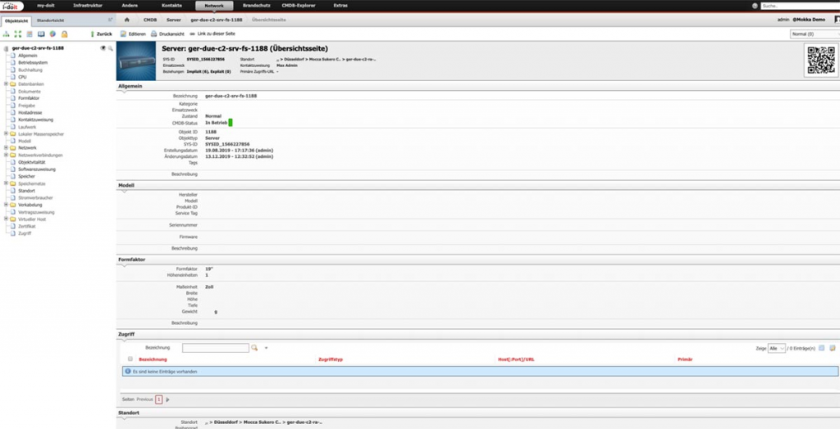
Task: Click the magnifier icon beside the Bezeichnung filter
Action: point(254,348)
